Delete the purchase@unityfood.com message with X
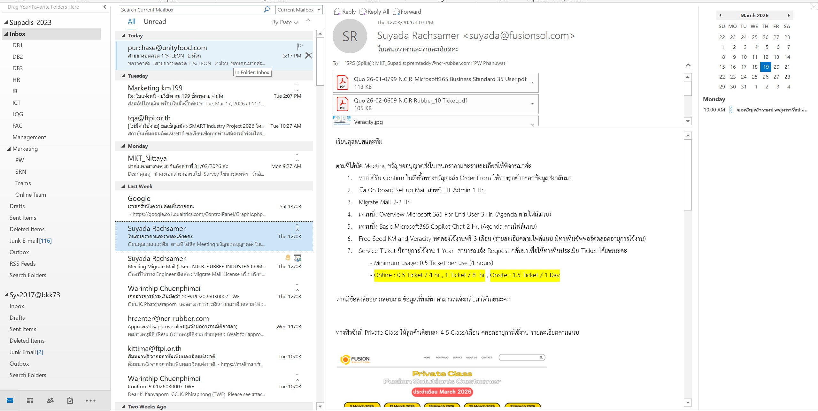Image resolution: width=818 pixels, height=411 pixels. (308, 56)
